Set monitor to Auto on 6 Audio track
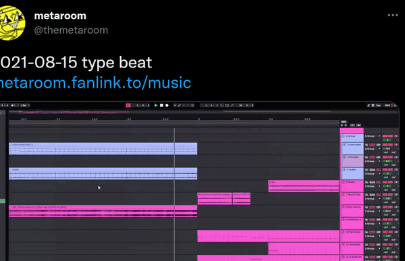Image resolution: width=405 pixels, height=261 pixels. coord(372,182)
